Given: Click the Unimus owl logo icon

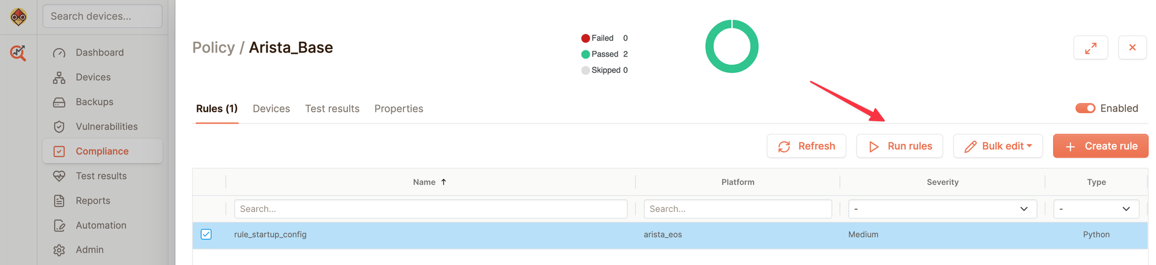Looking at the screenshot, I should 18,17.
